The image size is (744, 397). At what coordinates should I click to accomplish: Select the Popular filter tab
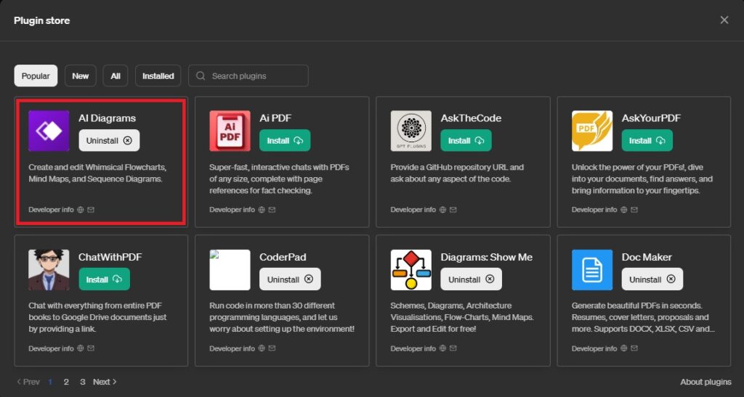(36, 75)
